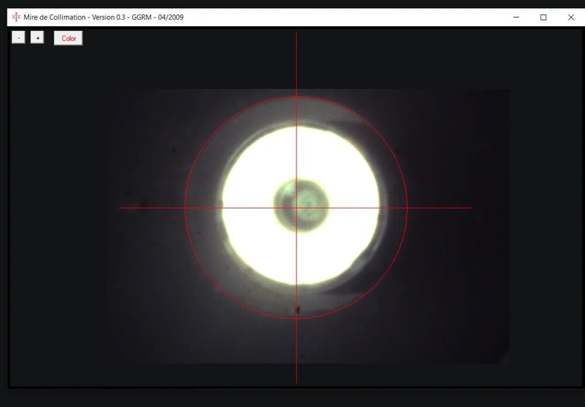Click the red circle's bottom crossing with vertical line
Screen dimensions: 585x407
(x=296, y=319)
